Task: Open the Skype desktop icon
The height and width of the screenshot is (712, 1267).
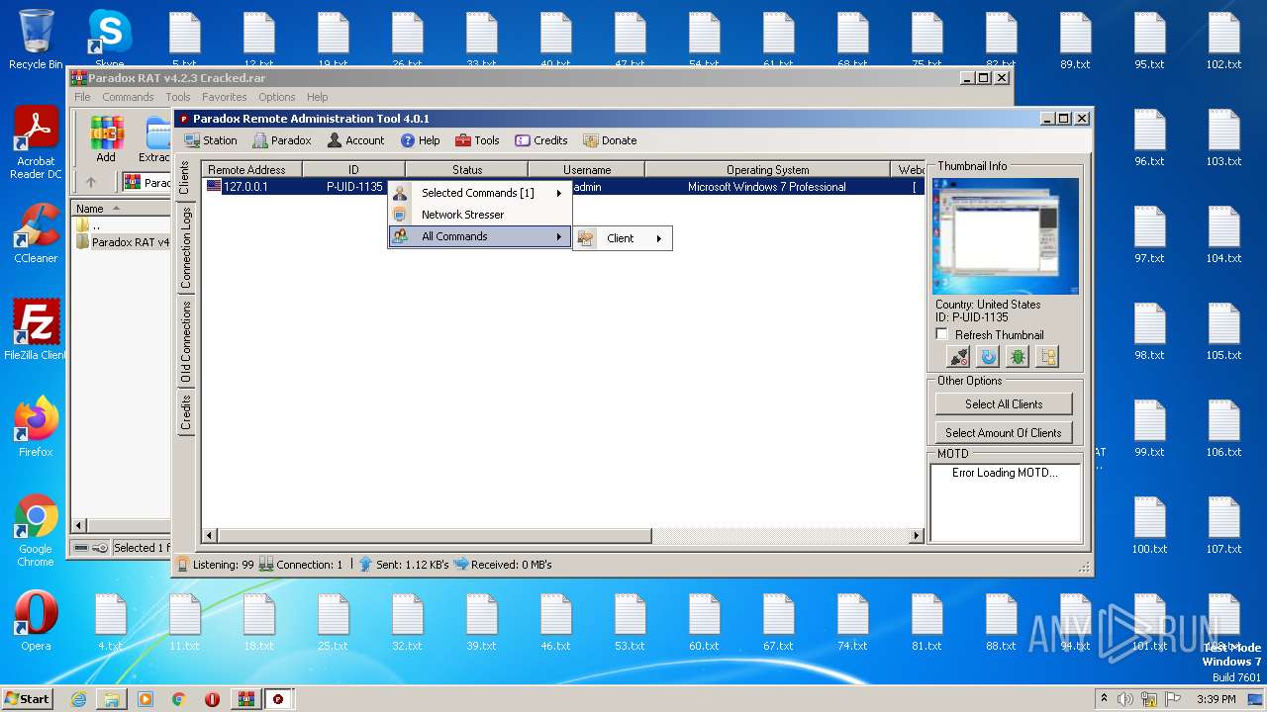Action: click(x=110, y=40)
